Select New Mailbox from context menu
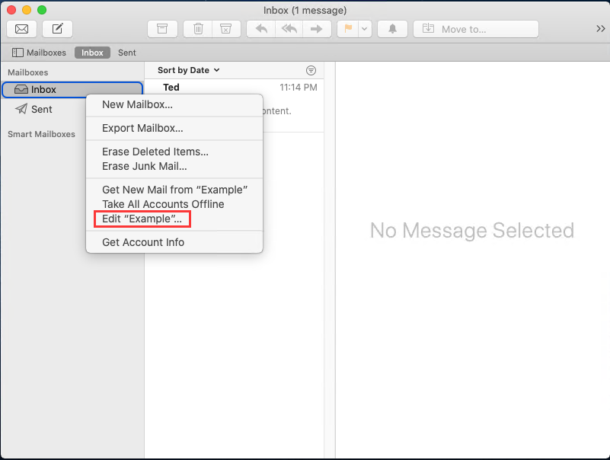Screen dimensions: 610x460 (x=137, y=104)
